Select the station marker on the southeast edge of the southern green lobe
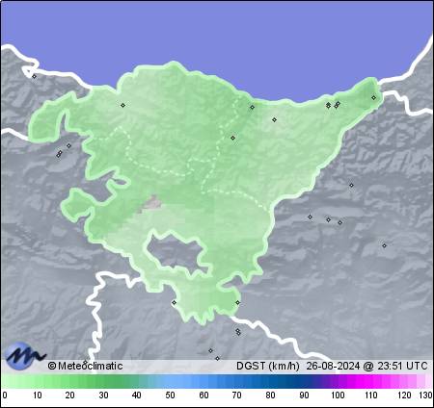434x408 pixels. [x=237, y=302]
